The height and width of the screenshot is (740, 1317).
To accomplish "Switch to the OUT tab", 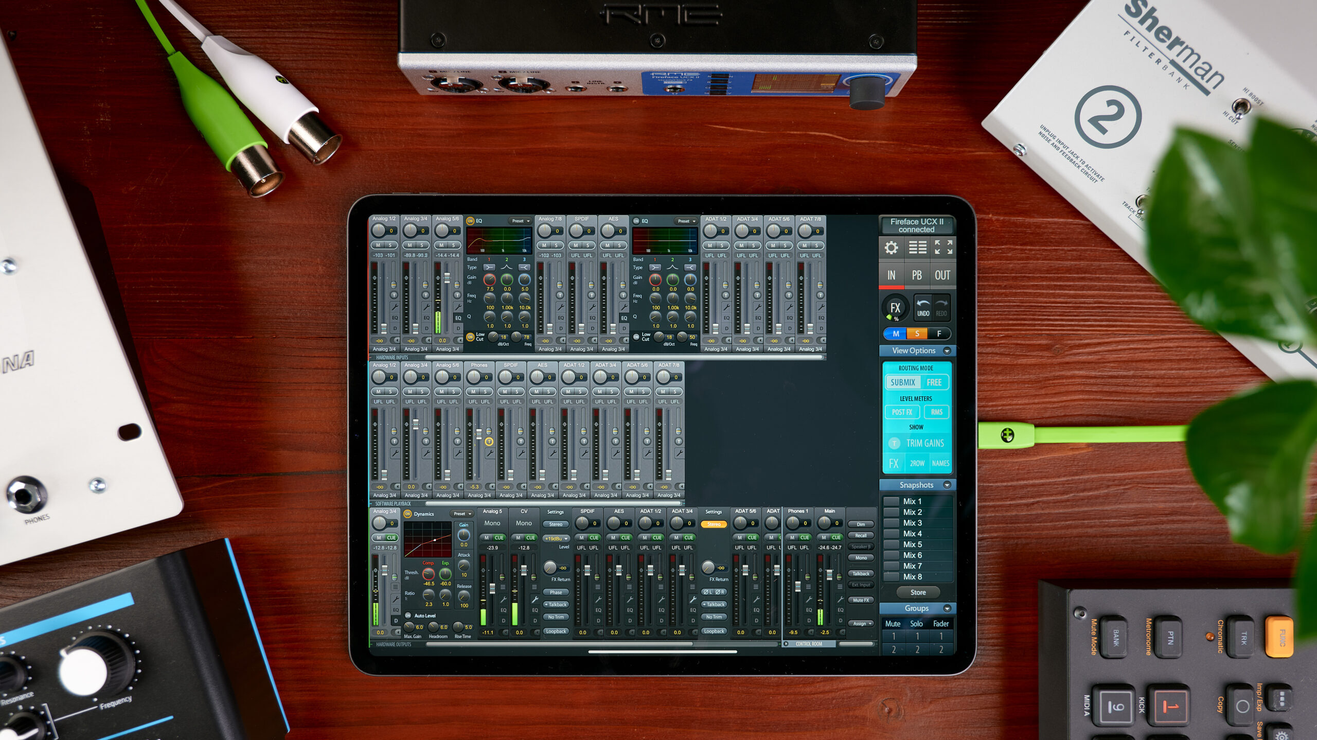I will [x=942, y=275].
